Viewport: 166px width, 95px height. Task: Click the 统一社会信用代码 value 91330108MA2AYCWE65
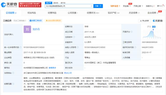pyautogui.click(x=34, y=47)
